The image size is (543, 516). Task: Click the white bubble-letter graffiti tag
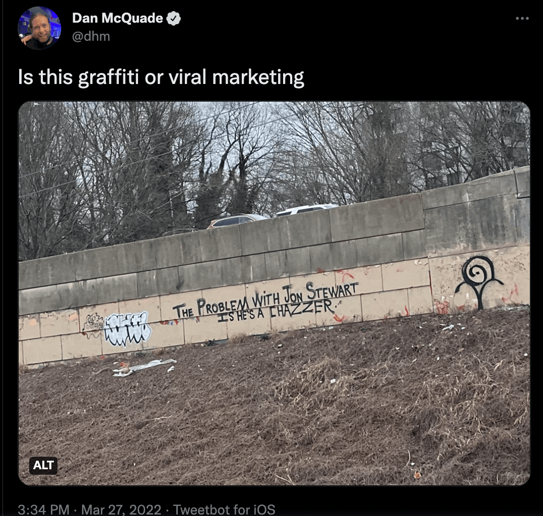(x=127, y=328)
